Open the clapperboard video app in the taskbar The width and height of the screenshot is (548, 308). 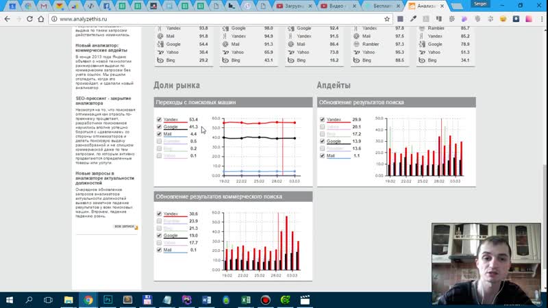coord(305,300)
